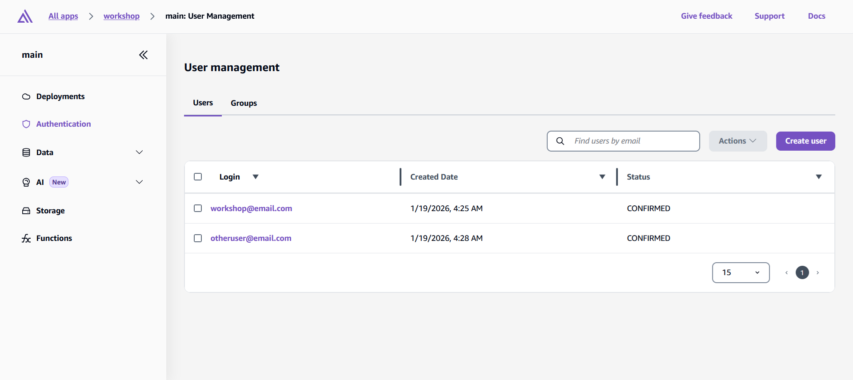853x380 pixels.
Task: Click the main branch name in sidebar
Action: point(32,55)
